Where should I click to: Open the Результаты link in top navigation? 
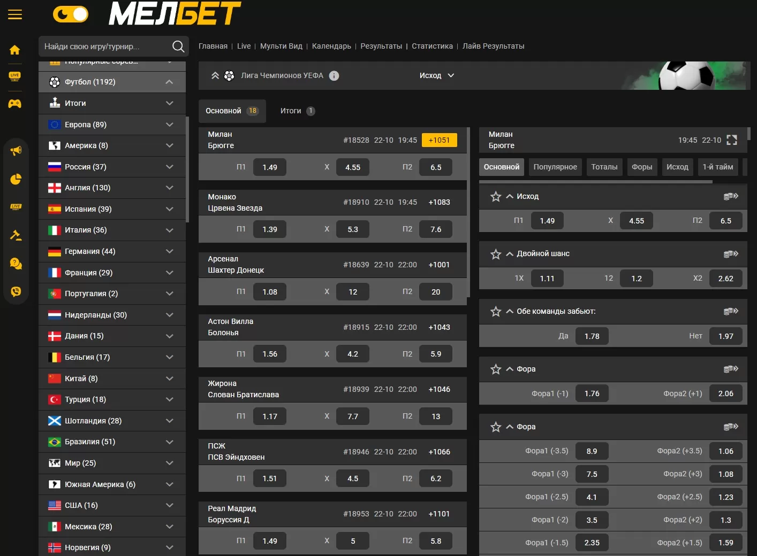381,47
